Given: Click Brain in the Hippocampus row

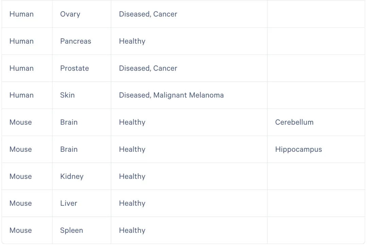Looking at the screenshot, I should click(69, 149).
